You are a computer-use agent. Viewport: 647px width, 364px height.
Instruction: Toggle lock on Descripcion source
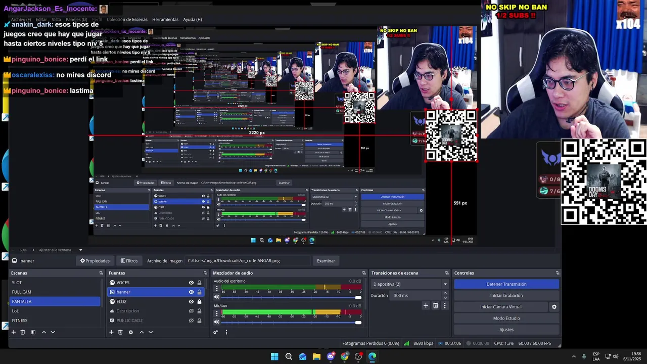[x=199, y=311]
